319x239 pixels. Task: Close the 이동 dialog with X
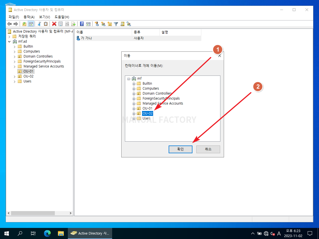[220, 56]
